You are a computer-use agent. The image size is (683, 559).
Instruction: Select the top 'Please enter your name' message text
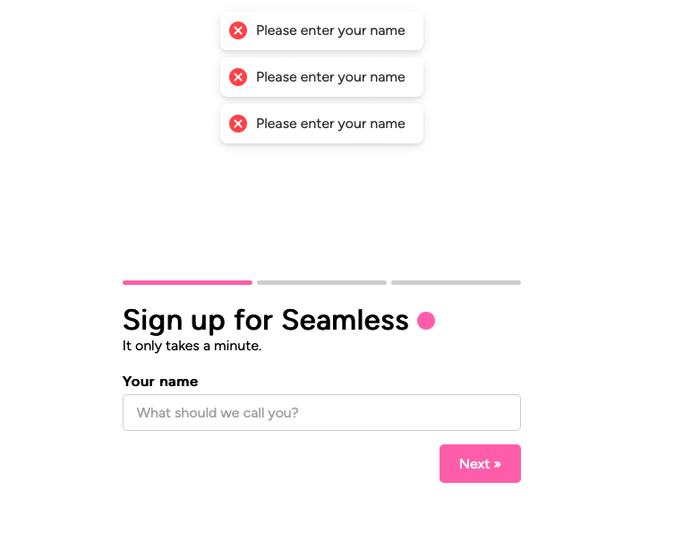click(x=330, y=30)
